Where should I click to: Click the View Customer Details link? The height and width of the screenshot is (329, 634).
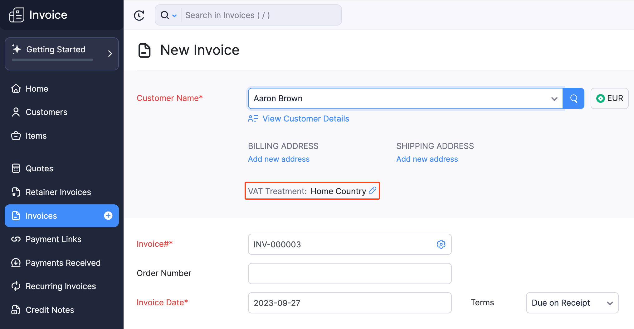pos(305,119)
